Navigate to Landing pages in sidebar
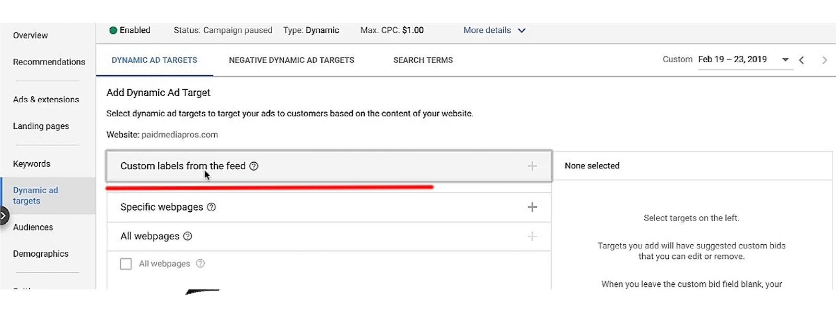Viewport: 836px width, 313px height. (41, 126)
